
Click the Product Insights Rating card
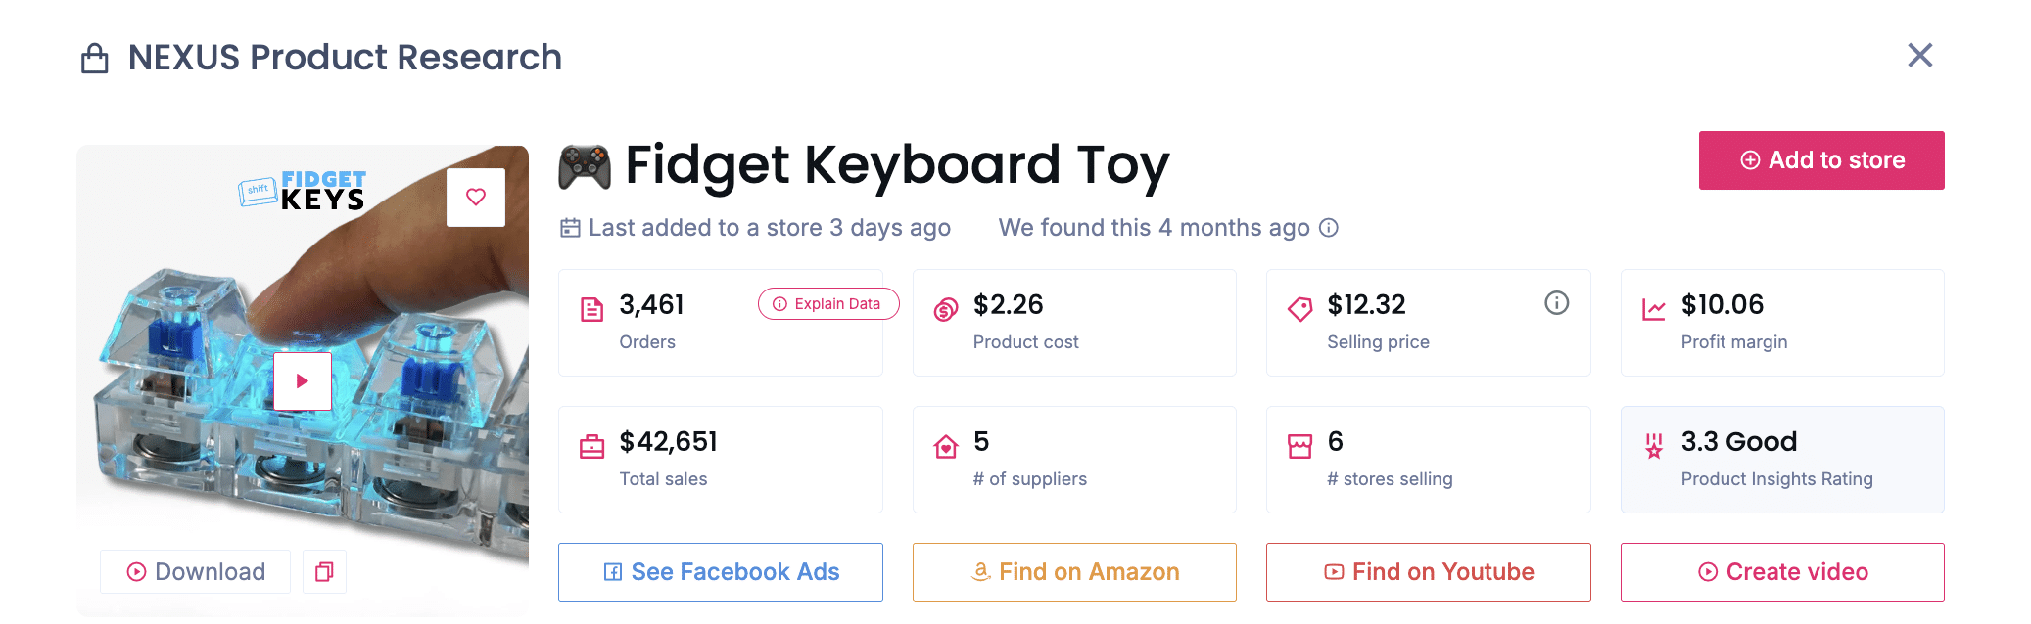point(1782,460)
